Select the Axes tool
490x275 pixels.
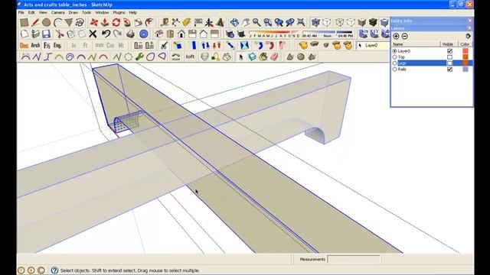[209, 22]
